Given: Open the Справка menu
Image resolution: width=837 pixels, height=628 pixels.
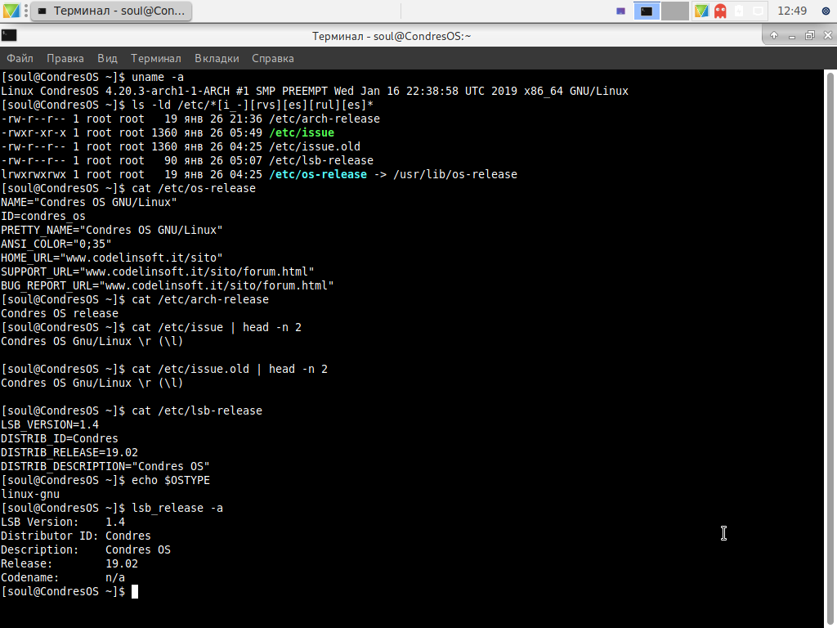Looking at the screenshot, I should pyautogui.click(x=273, y=58).
